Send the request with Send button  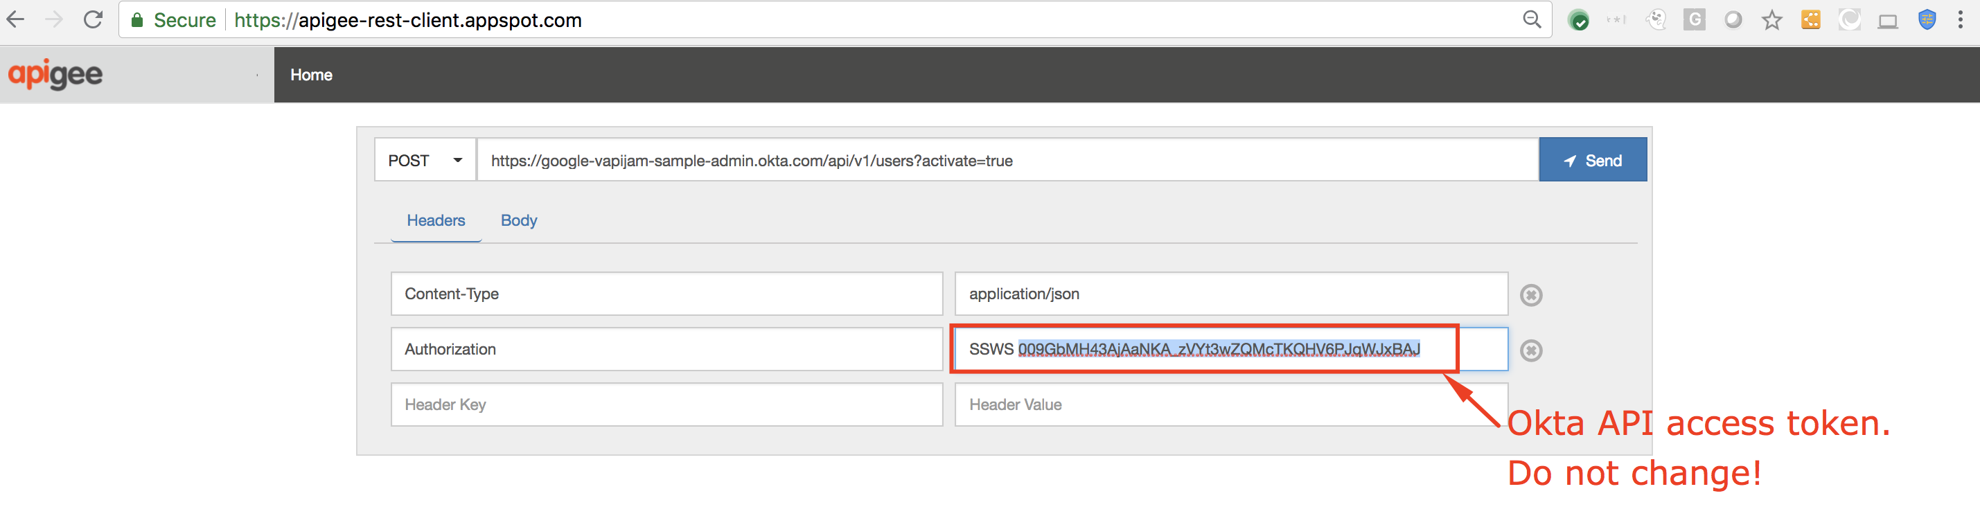click(1593, 160)
